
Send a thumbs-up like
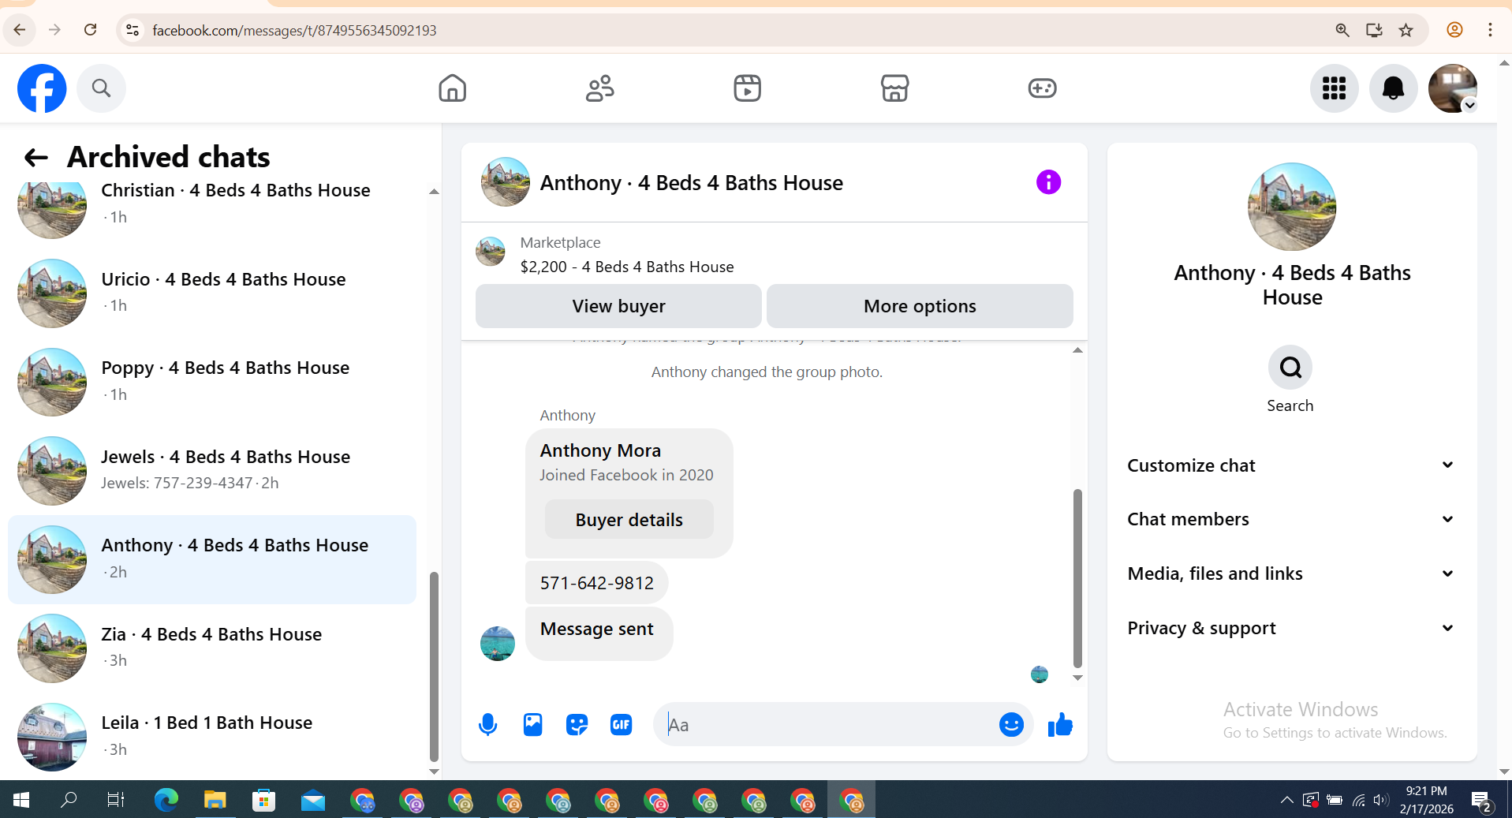1060,724
